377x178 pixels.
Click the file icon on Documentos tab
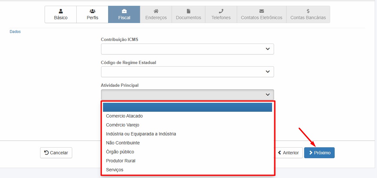[188, 11]
